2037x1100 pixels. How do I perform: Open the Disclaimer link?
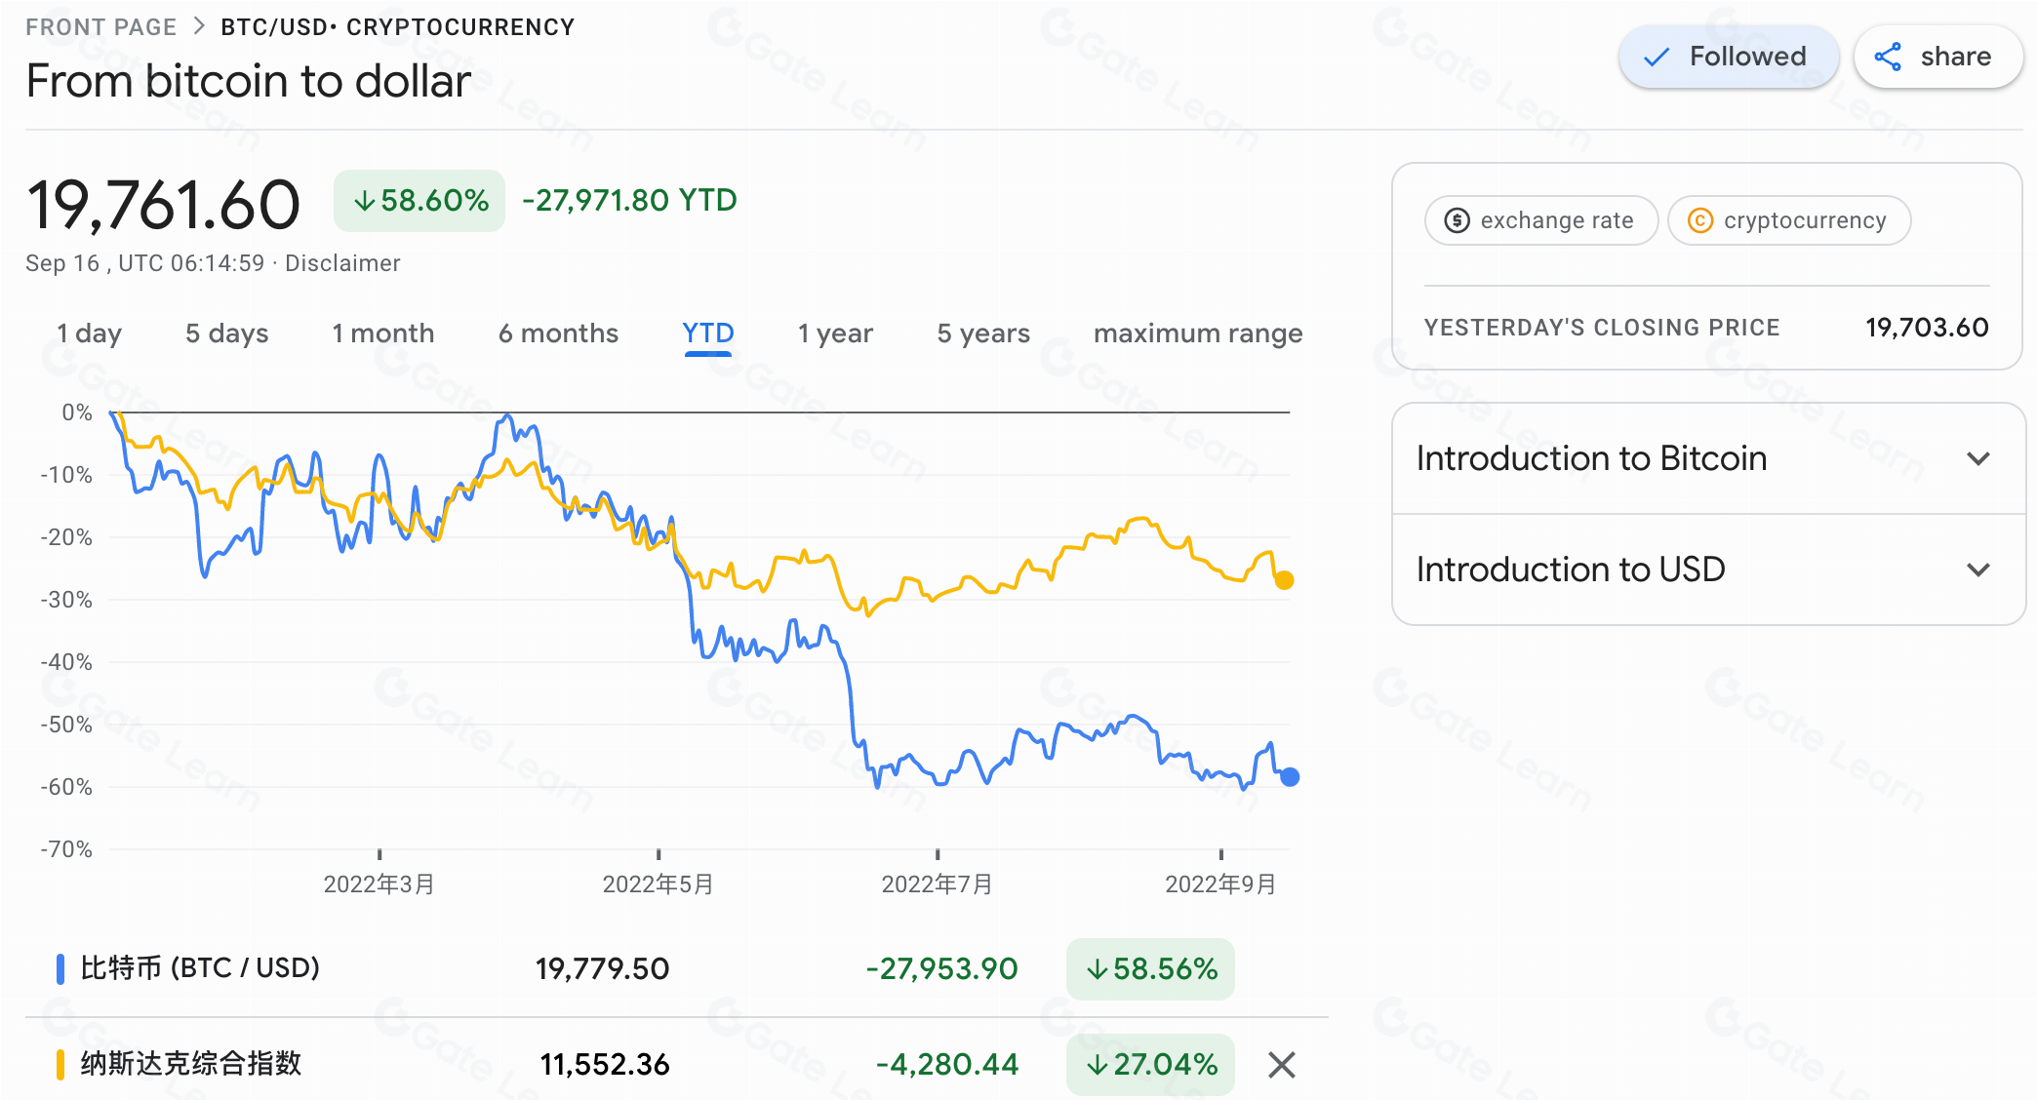(342, 263)
